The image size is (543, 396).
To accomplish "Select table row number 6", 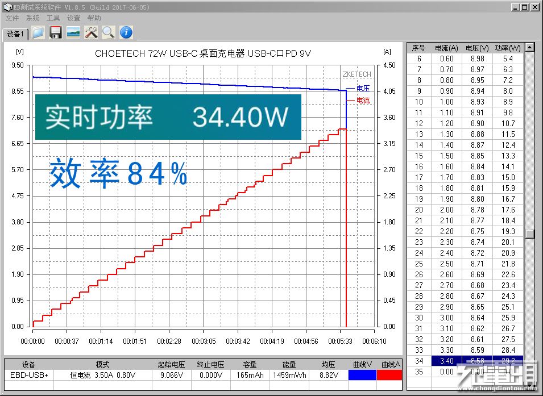I will click(x=418, y=59).
